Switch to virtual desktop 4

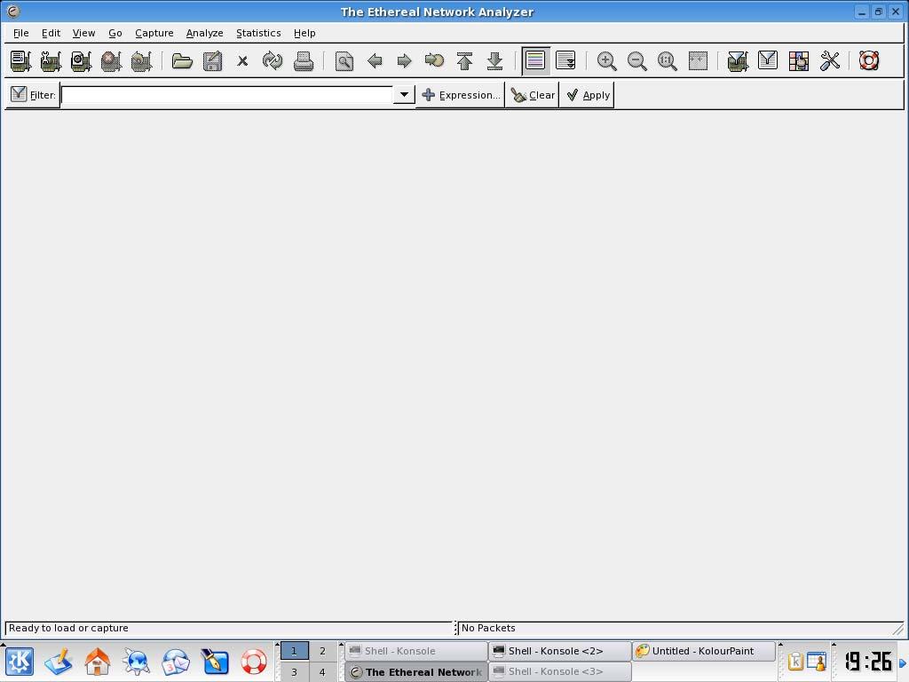point(323,672)
